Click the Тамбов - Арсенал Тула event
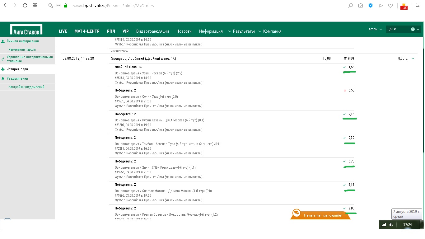This screenshot has width=425, height=239. click(x=168, y=144)
